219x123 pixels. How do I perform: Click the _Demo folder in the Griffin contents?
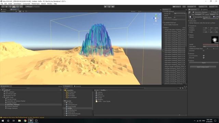click(x=99, y=92)
